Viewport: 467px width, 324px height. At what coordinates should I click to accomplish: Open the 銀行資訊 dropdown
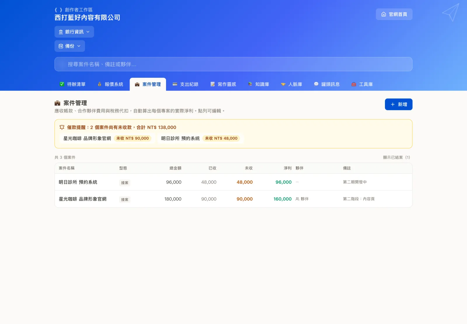(x=74, y=32)
